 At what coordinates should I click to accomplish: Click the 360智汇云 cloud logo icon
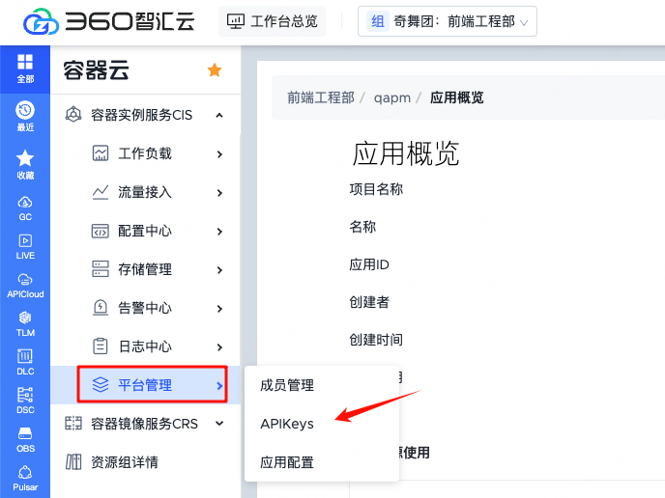41,21
